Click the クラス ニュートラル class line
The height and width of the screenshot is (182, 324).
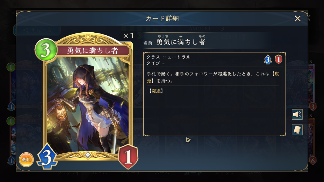168,57
